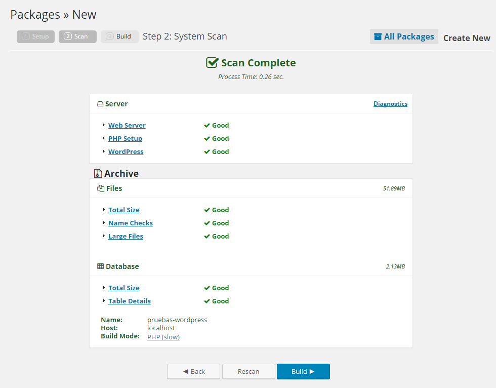
Task: Click the Scan Complete checkmark icon
Action: pos(212,63)
